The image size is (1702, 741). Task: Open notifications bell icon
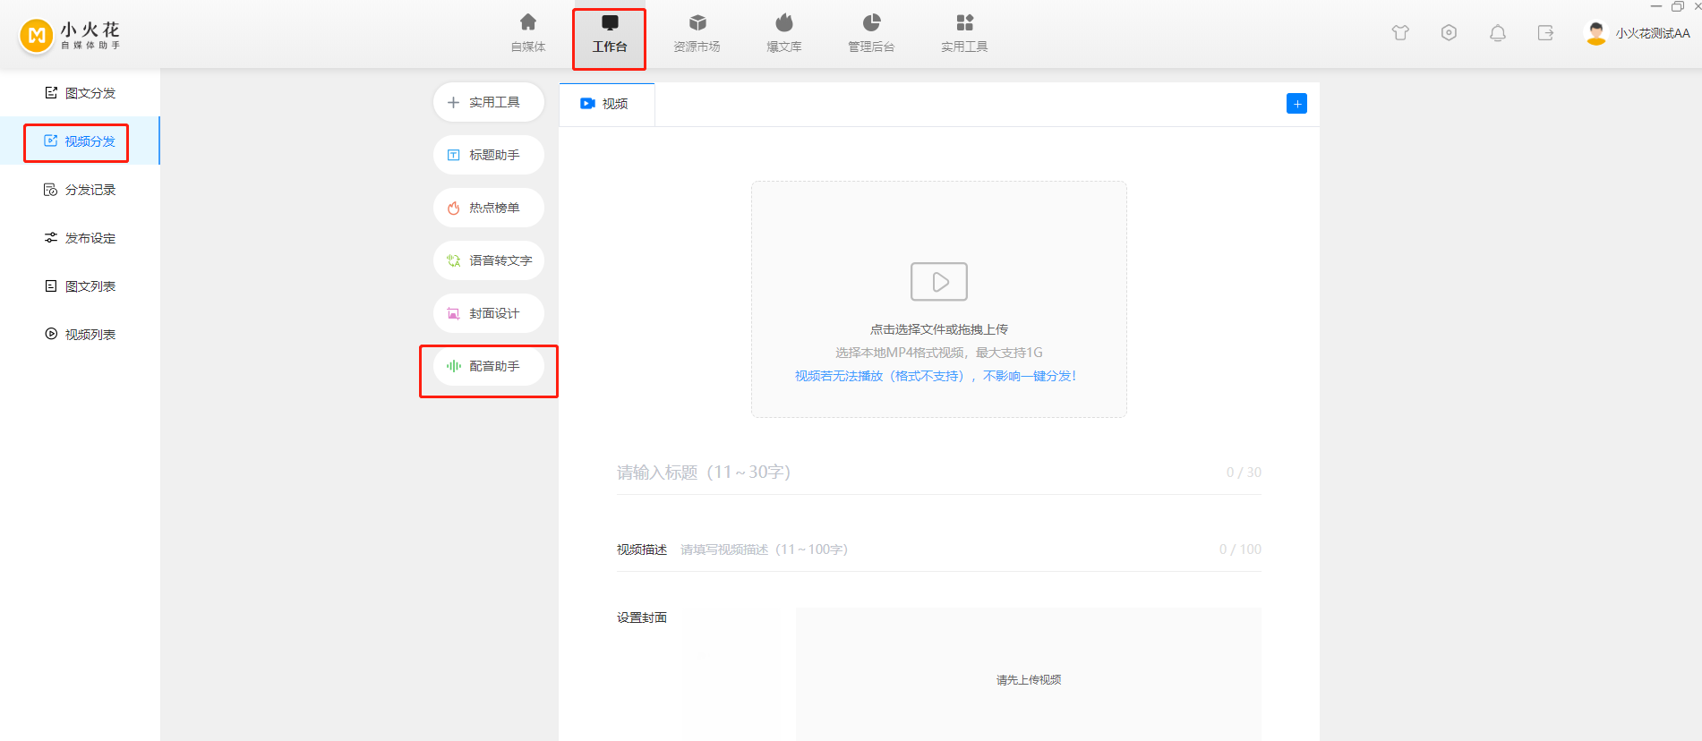point(1497,33)
